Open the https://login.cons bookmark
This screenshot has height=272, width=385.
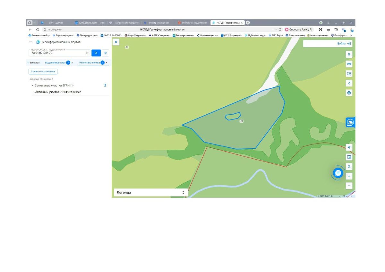[135, 35]
